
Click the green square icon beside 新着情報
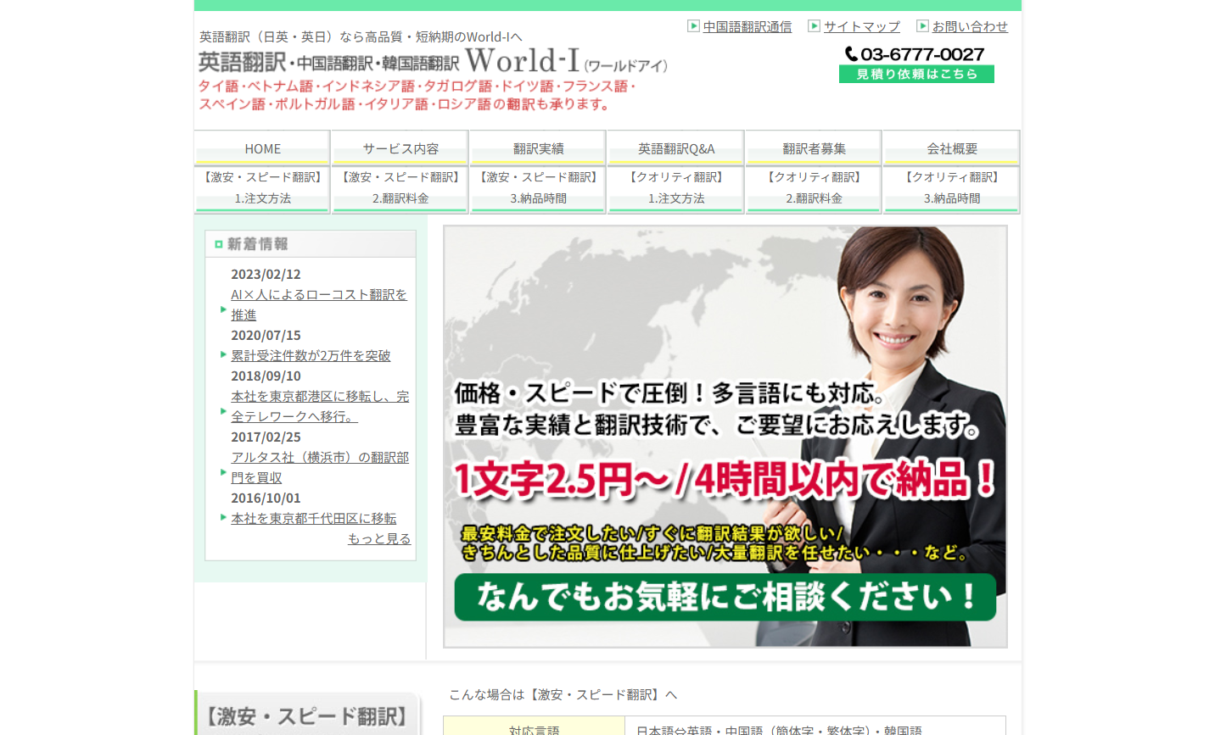[x=218, y=243]
